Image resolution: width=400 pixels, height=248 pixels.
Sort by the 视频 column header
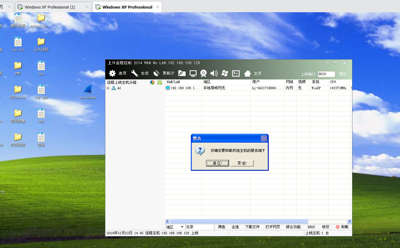point(303,82)
